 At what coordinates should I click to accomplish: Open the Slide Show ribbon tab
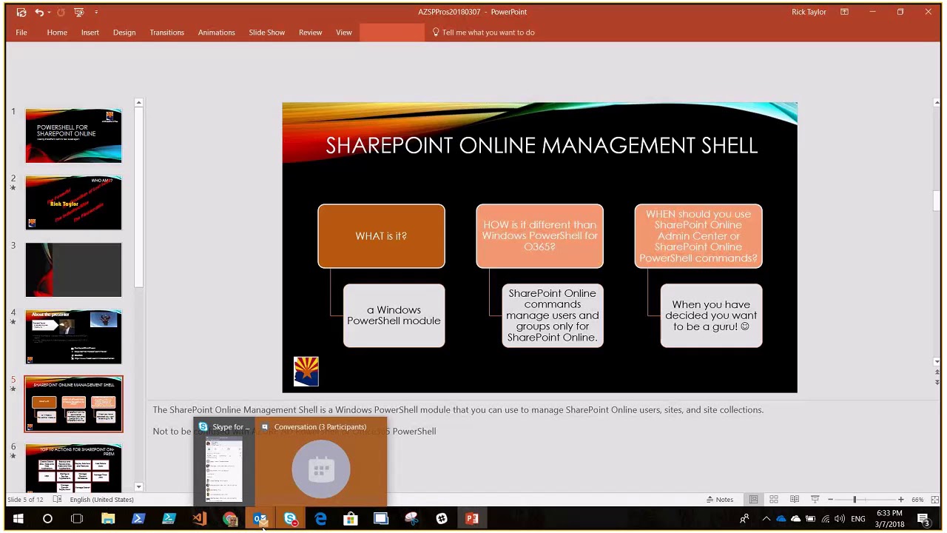[x=266, y=33]
